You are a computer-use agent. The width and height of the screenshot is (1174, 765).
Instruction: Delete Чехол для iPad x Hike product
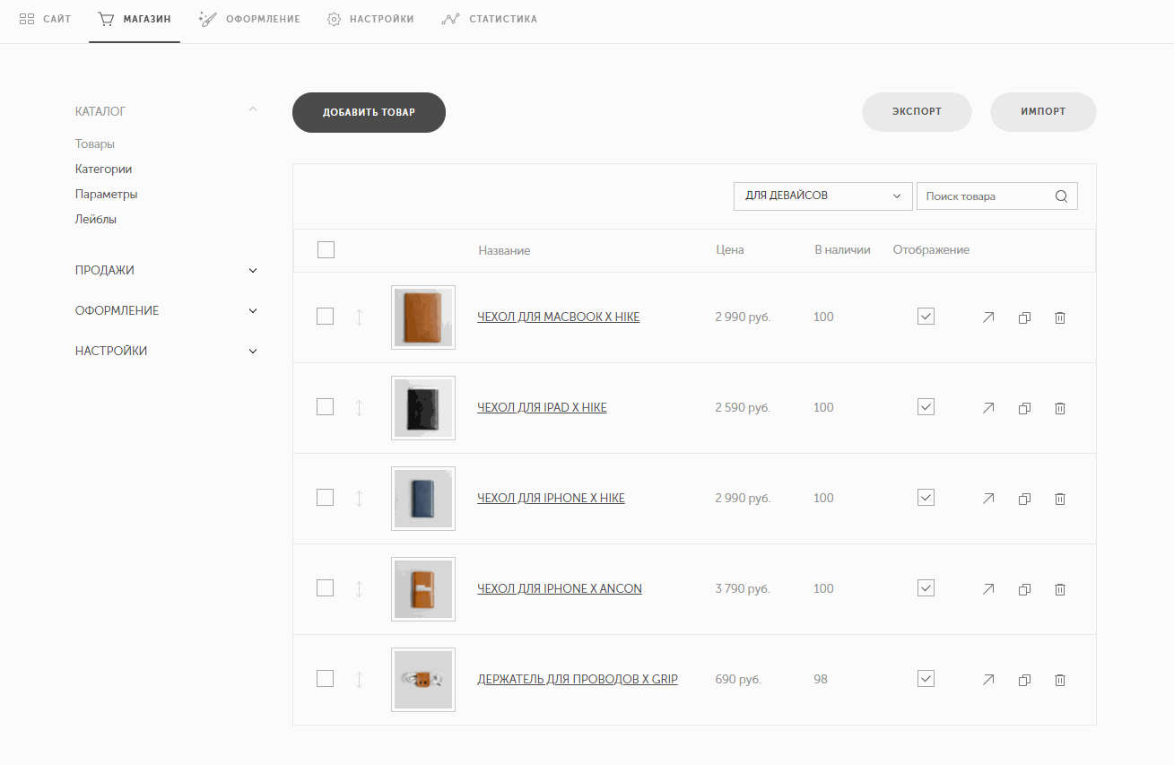pos(1060,408)
